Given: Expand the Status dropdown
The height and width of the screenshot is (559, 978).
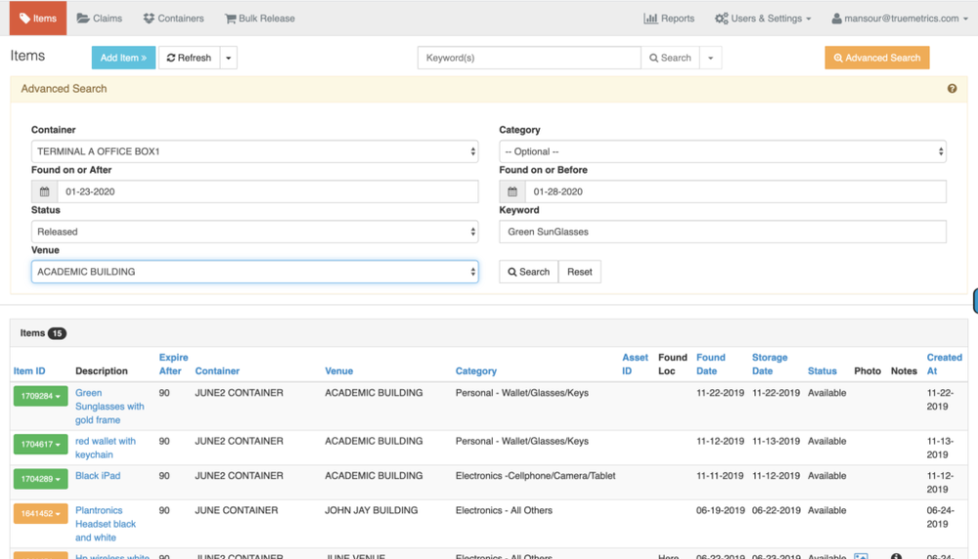Looking at the screenshot, I should (254, 232).
